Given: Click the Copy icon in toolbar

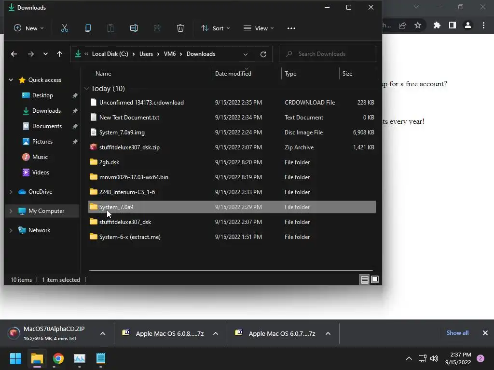Looking at the screenshot, I should tap(88, 28).
